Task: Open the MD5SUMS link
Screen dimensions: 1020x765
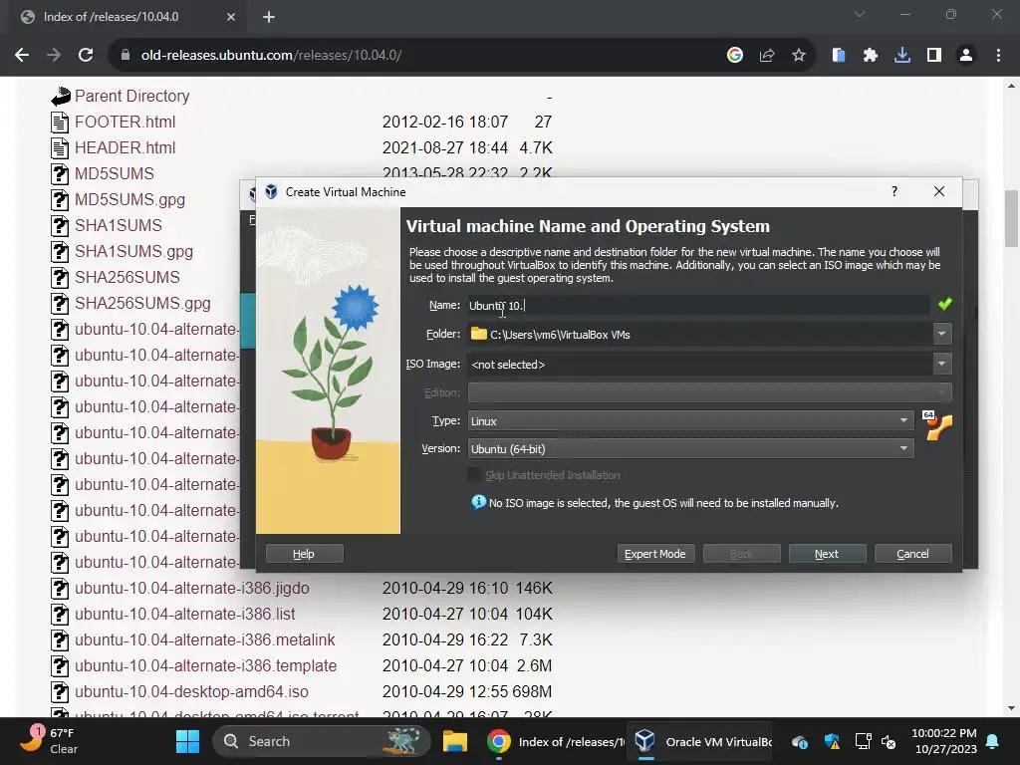Action: point(115,173)
